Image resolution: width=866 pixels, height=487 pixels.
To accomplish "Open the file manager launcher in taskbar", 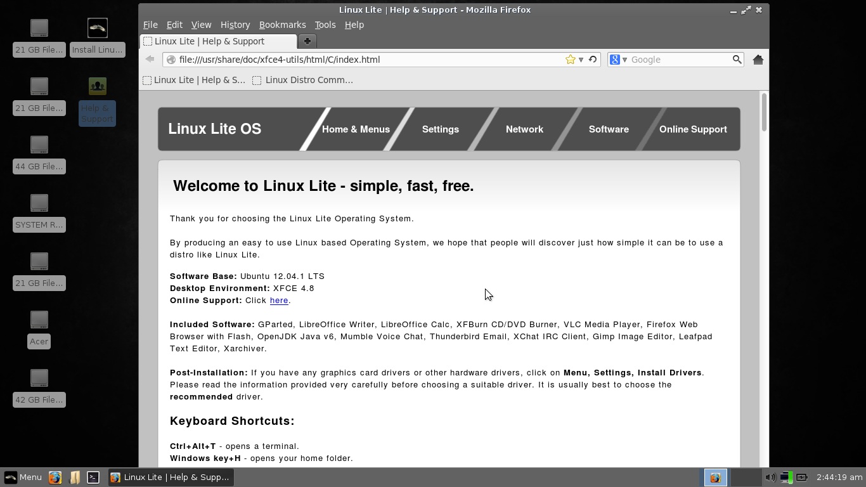I will tap(74, 477).
